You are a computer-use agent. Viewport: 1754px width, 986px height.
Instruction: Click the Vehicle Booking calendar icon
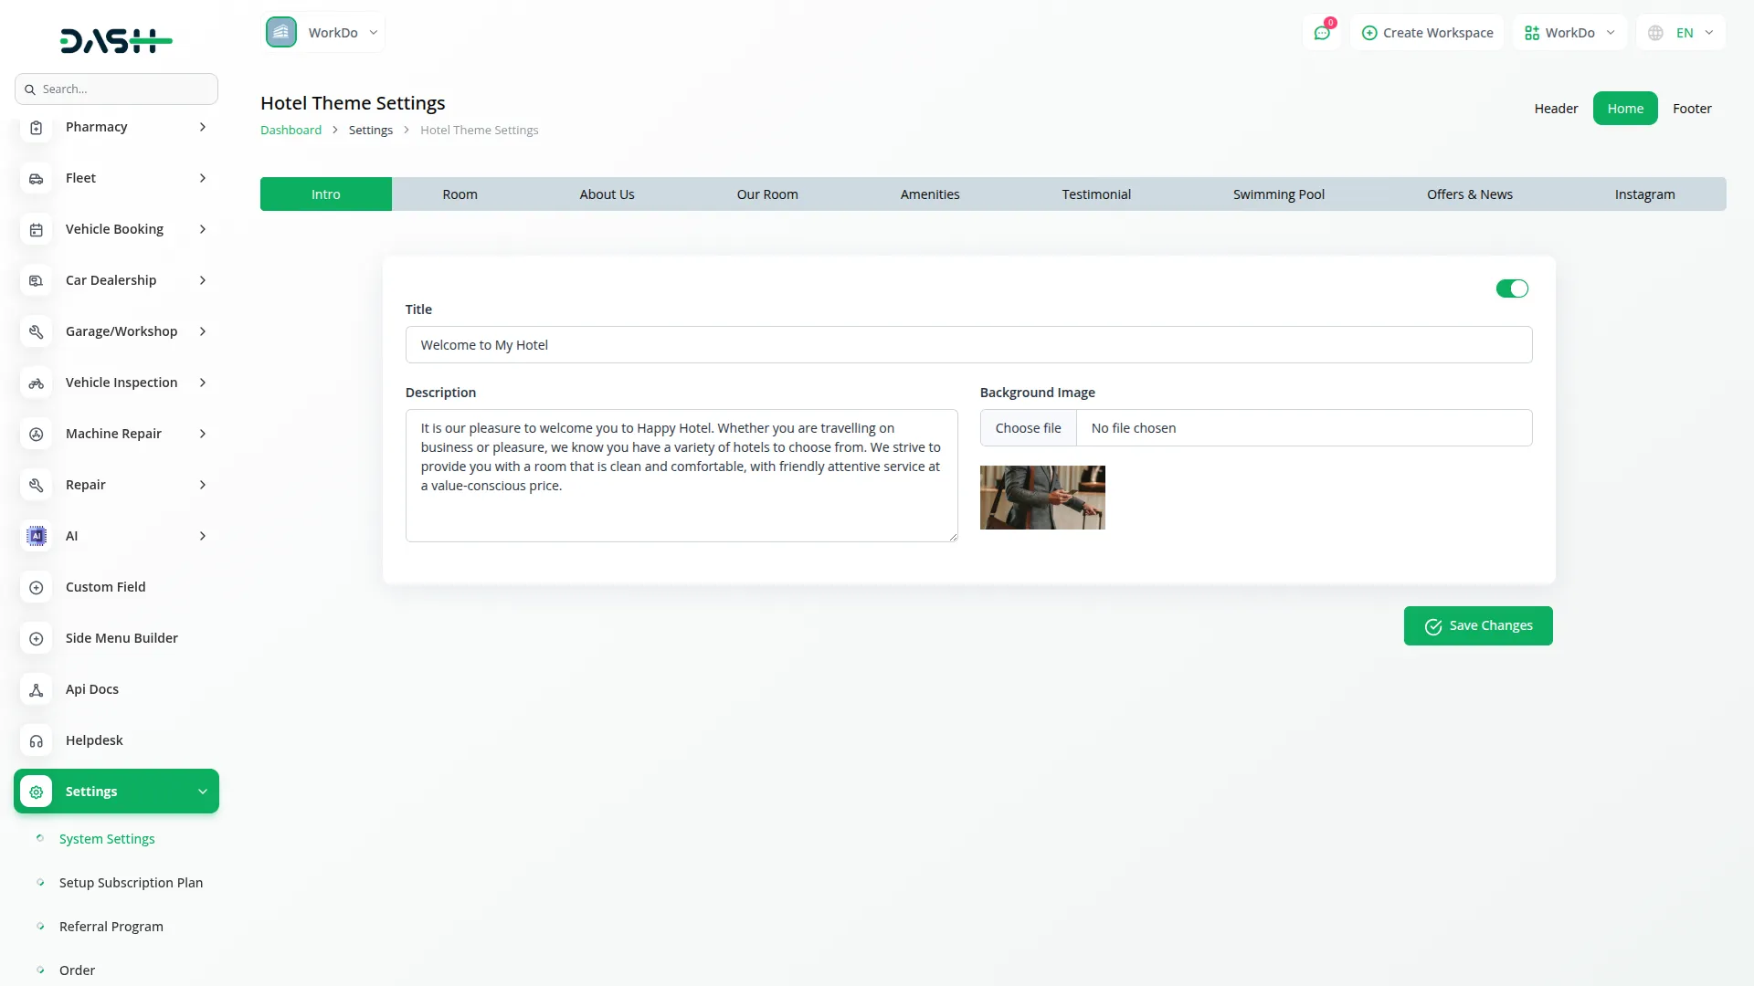click(36, 229)
